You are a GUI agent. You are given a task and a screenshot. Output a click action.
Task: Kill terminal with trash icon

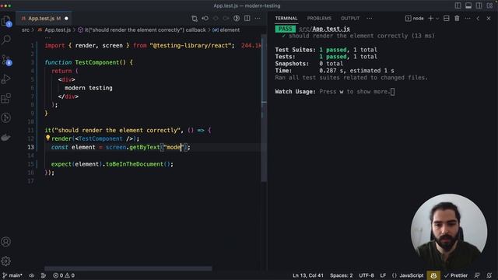tap(457, 19)
